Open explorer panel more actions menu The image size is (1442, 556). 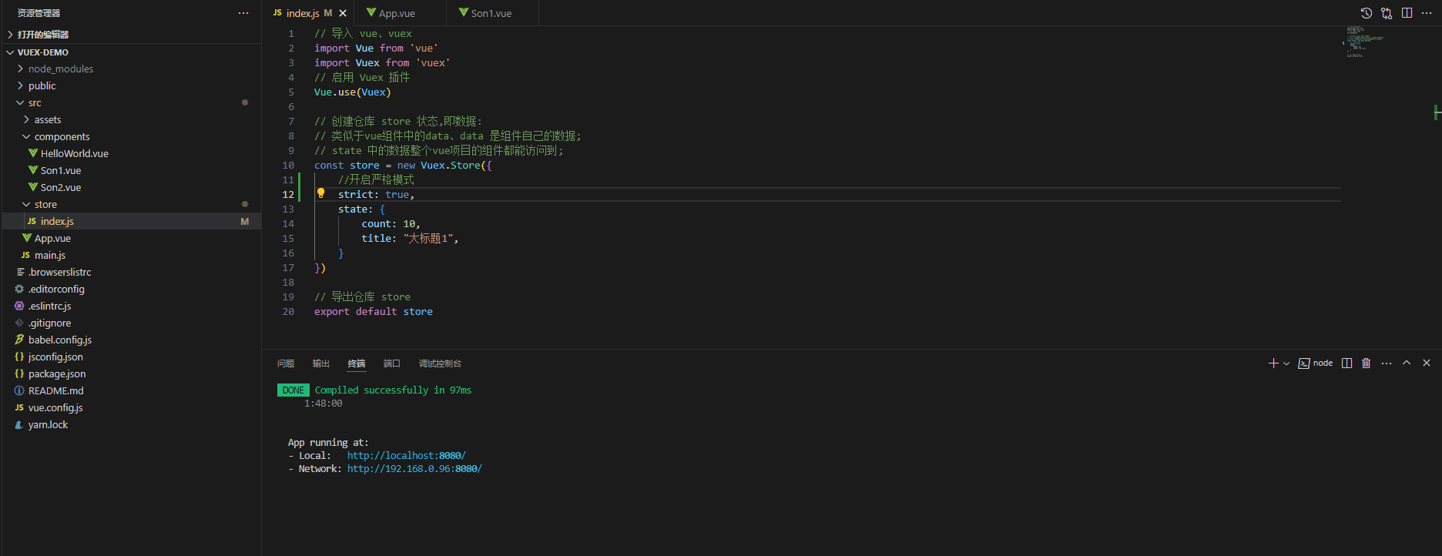[x=243, y=13]
